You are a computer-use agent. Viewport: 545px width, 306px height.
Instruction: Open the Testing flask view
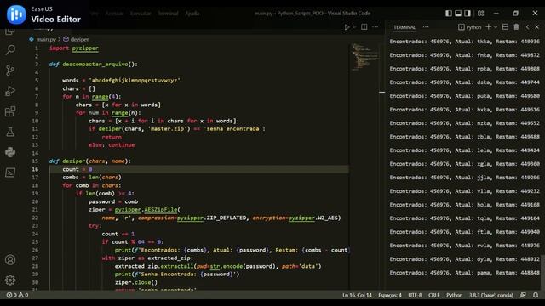pyautogui.click(x=10, y=132)
